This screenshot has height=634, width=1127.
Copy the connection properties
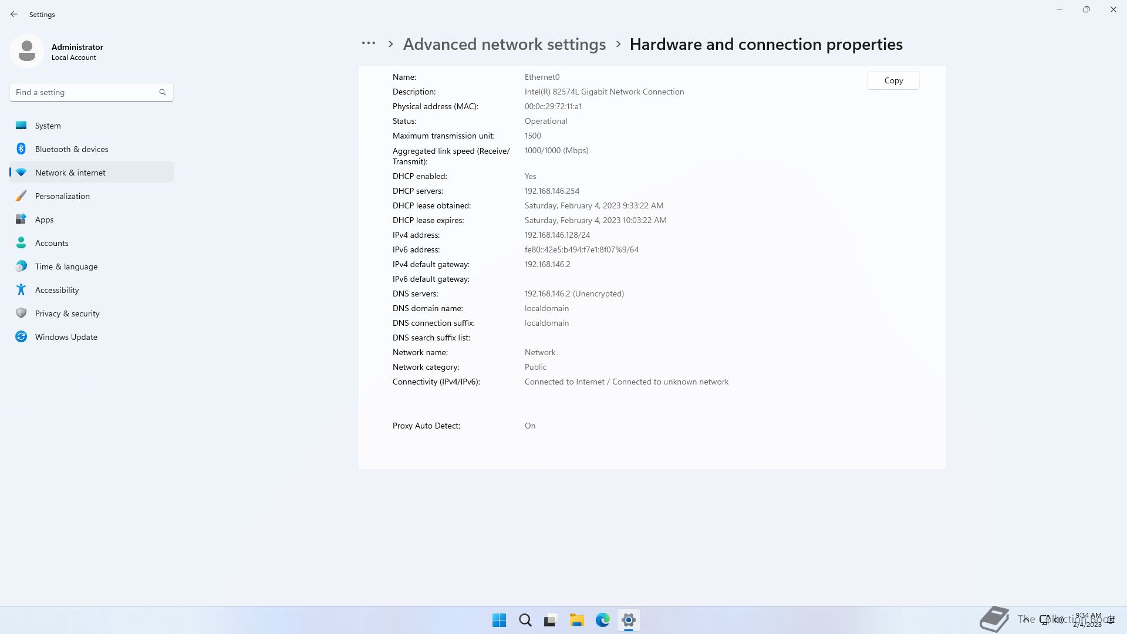893,80
